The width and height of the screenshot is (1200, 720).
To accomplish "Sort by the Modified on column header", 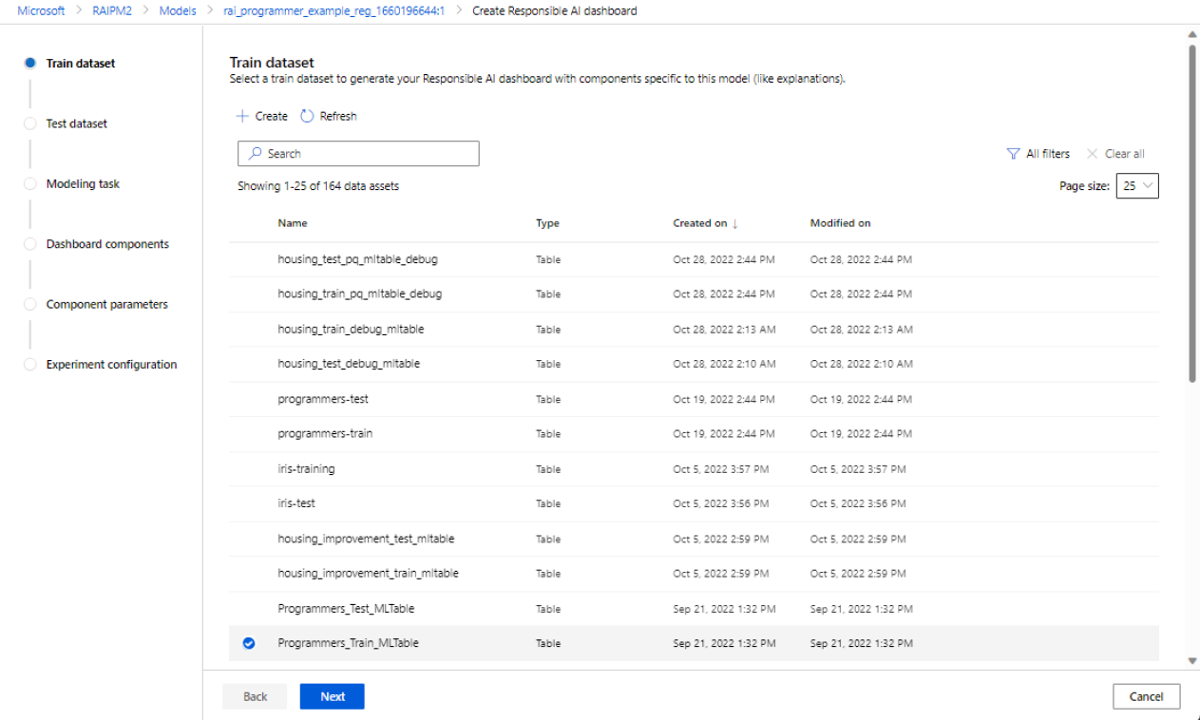I will 840,223.
